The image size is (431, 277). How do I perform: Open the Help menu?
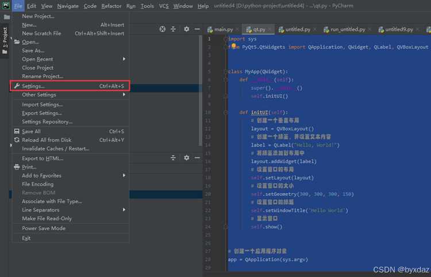[x=203, y=6]
